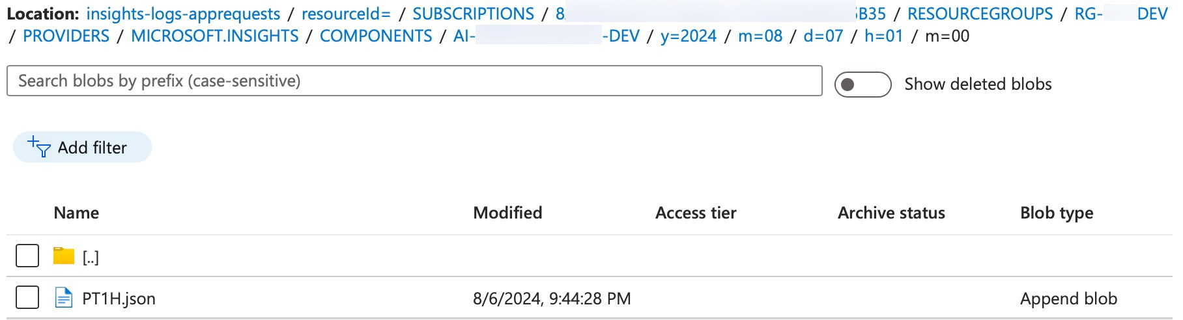Jump to d=07 folder
The width and height of the screenshot is (1183, 320).
823,36
